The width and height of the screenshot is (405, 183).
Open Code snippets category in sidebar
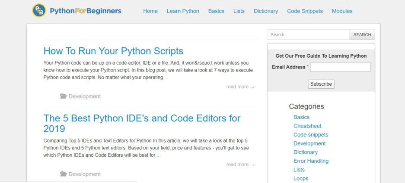click(311, 135)
